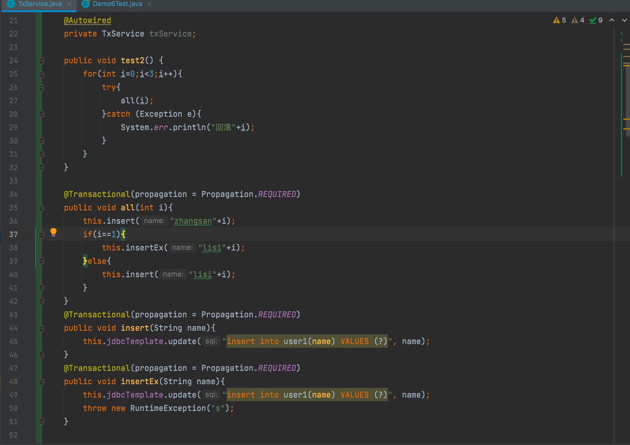Collapse the insertEx method at line 48
The height and width of the screenshot is (445, 630).
(x=42, y=382)
